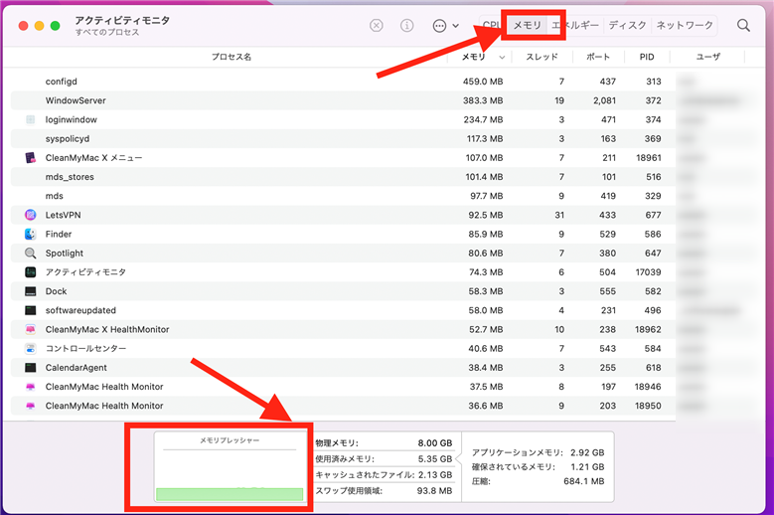Click the アクティビティモニタ row icon
Image resolution: width=774 pixels, height=515 pixels.
30,272
